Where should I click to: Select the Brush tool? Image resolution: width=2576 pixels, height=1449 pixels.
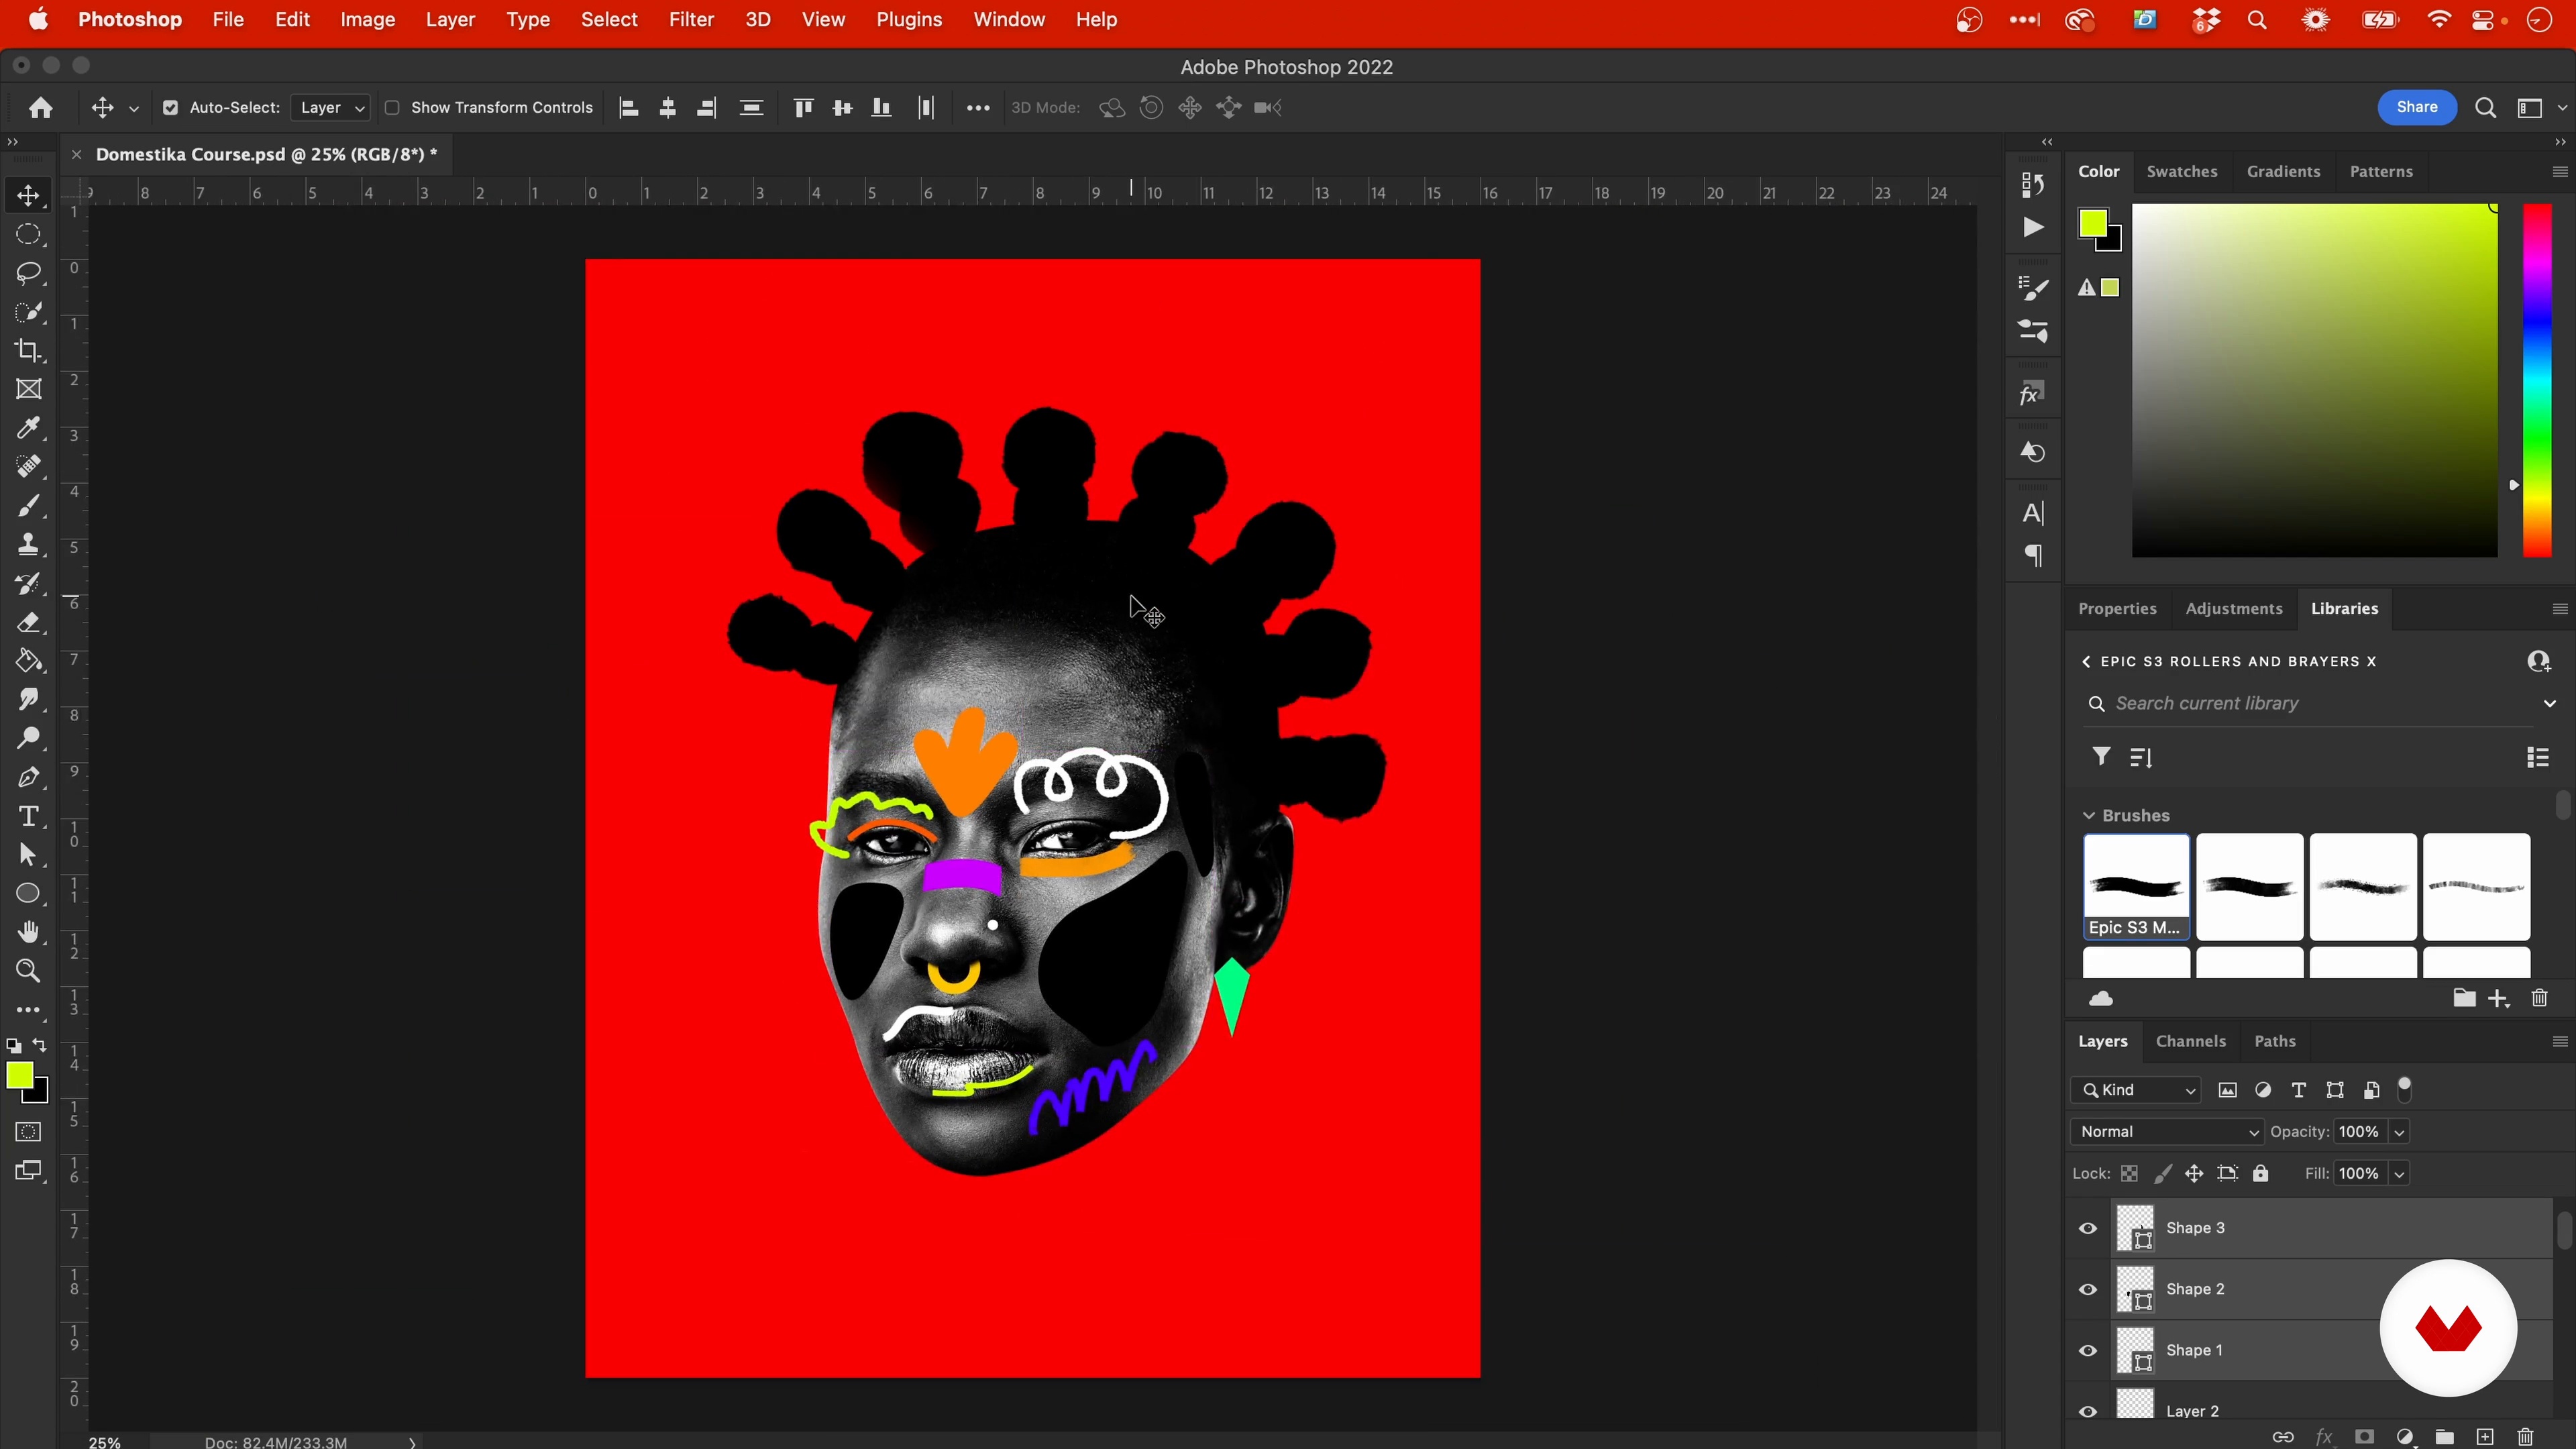pos(28,506)
